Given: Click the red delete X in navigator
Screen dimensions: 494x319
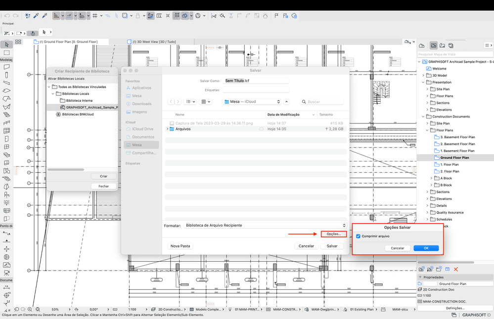Looking at the screenshot, I should (x=456, y=269).
